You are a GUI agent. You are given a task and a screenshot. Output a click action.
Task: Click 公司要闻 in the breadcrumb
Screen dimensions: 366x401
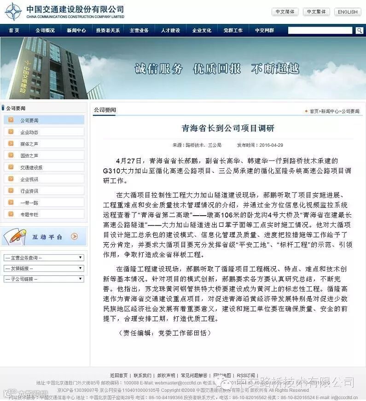[350, 111]
